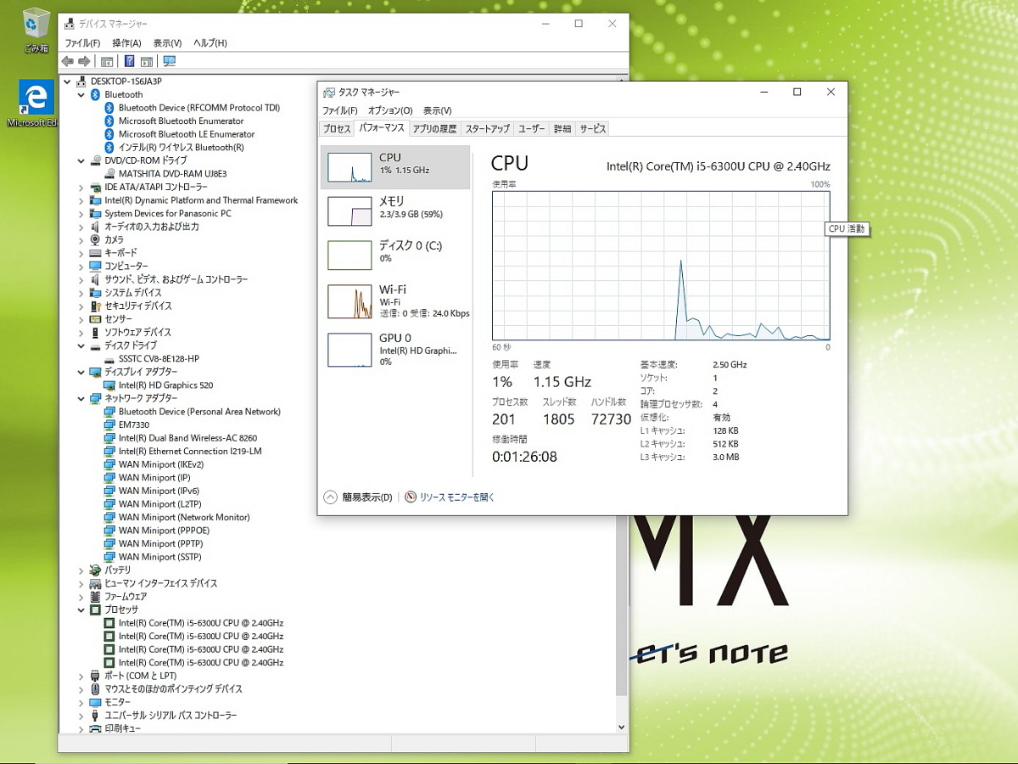Open リソース モニターを開く link
The width and height of the screenshot is (1018, 764).
450,497
